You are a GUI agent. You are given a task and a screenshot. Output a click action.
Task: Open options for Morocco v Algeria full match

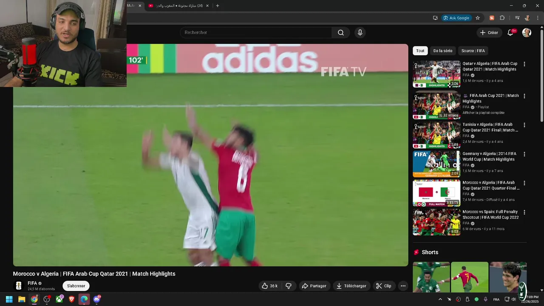[524, 183]
